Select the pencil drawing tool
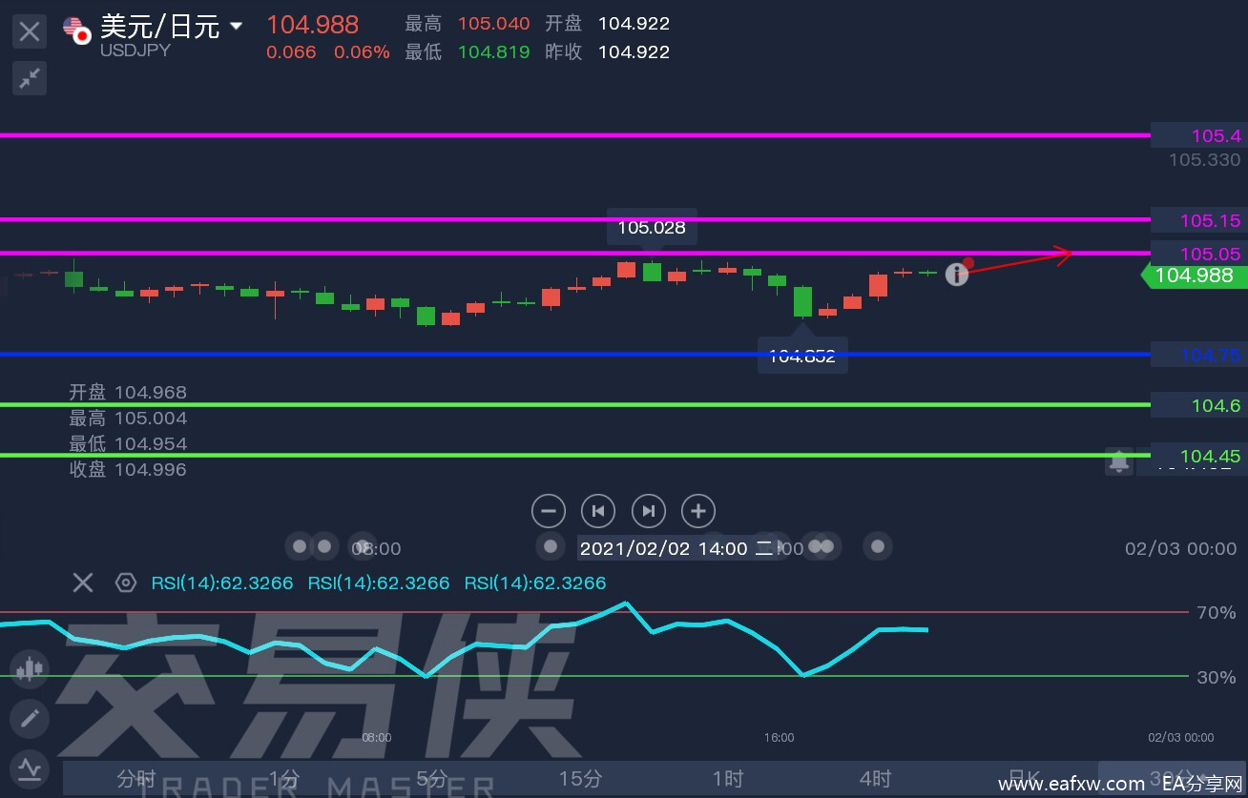The image size is (1248, 798). click(x=30, y=718)
